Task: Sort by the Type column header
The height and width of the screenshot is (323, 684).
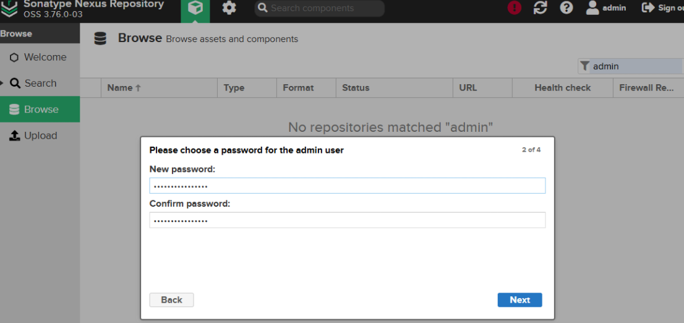Action: click(247, 88)
